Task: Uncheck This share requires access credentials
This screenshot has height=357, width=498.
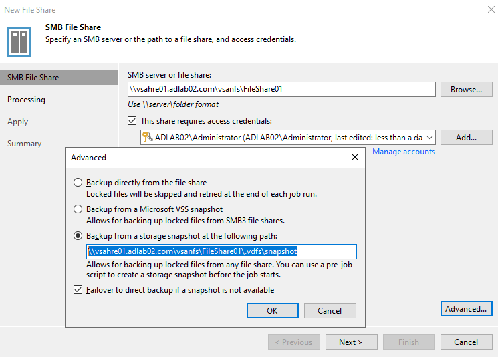Action: pyautogui.click(x=132, y=121)
